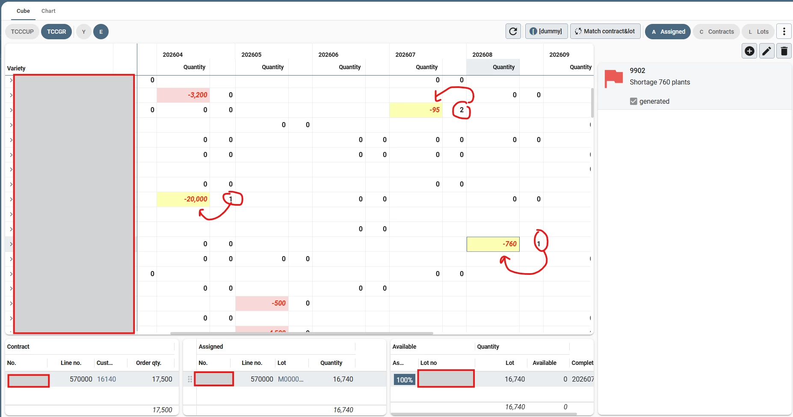Open the vertical three-dot more menu
The width and height of the screenshot is (793, 417).
point(784,31)
